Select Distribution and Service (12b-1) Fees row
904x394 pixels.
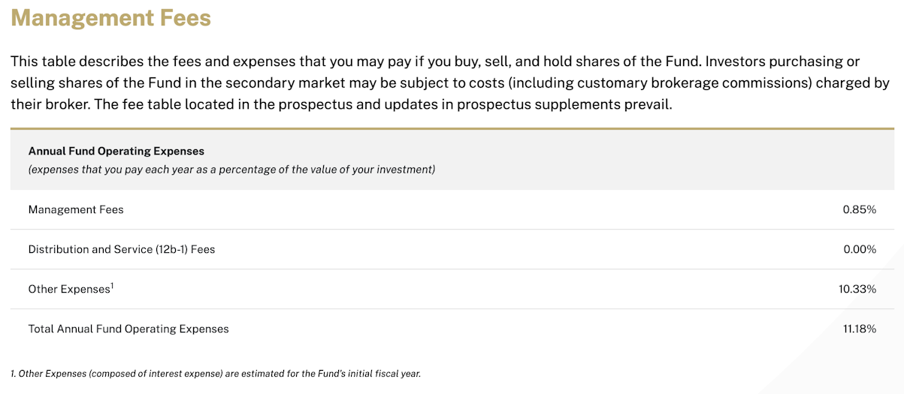point(452,249)
